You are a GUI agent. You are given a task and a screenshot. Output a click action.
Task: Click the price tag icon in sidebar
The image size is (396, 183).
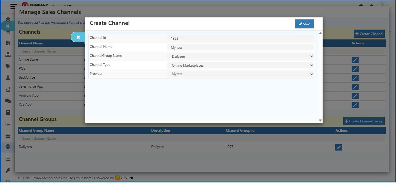(x=8, y=66)
